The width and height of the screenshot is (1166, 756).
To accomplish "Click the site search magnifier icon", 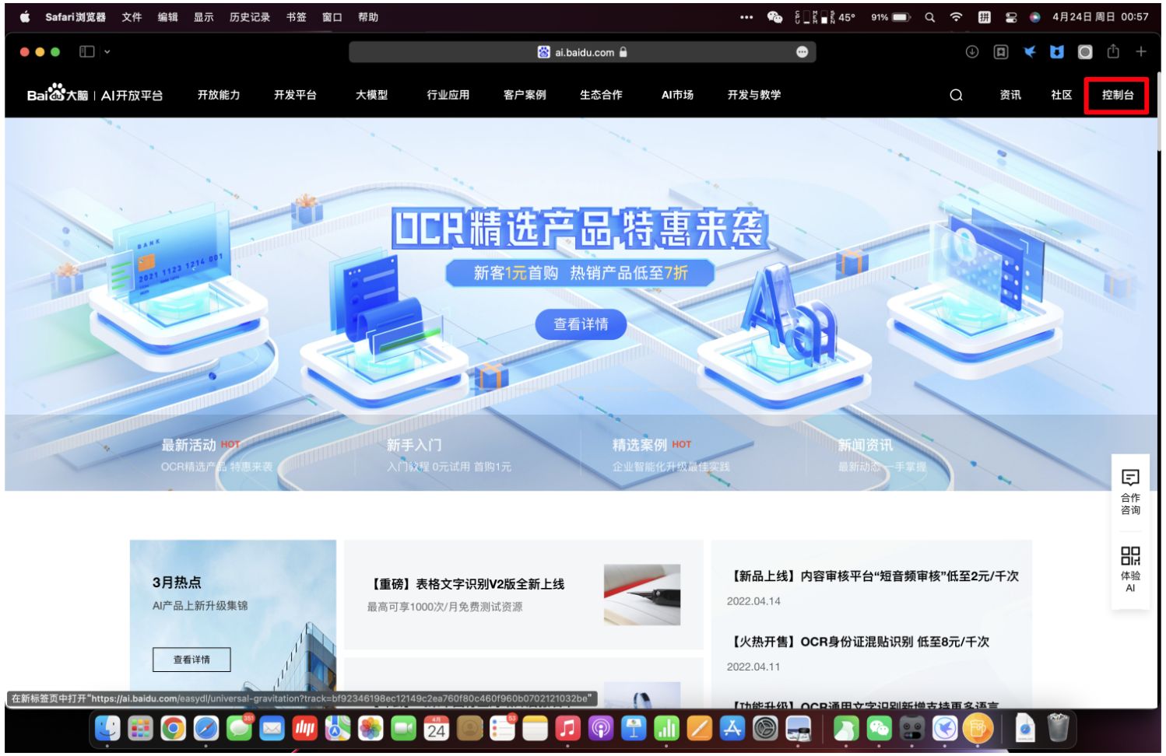I will (x=956, y=95).
